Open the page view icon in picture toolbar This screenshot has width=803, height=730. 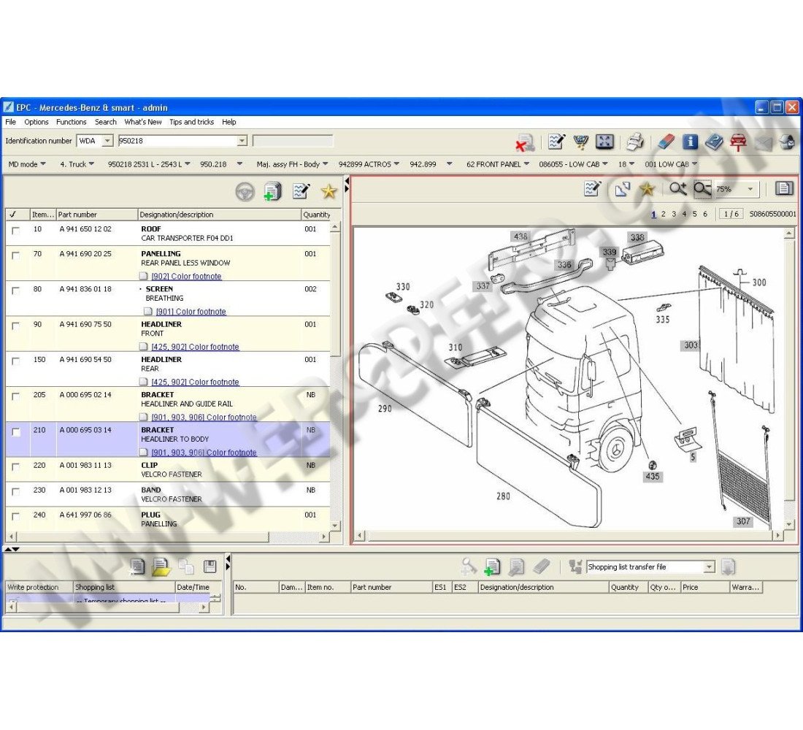pyautogui.click(x=784, y=188)
